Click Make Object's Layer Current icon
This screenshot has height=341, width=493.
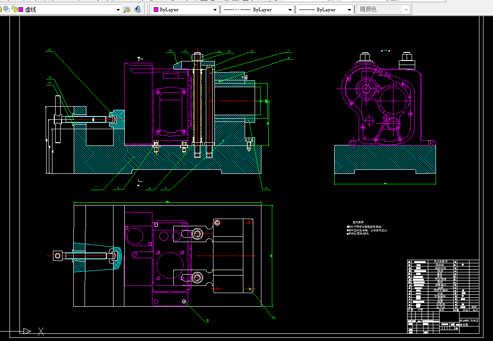127,9
